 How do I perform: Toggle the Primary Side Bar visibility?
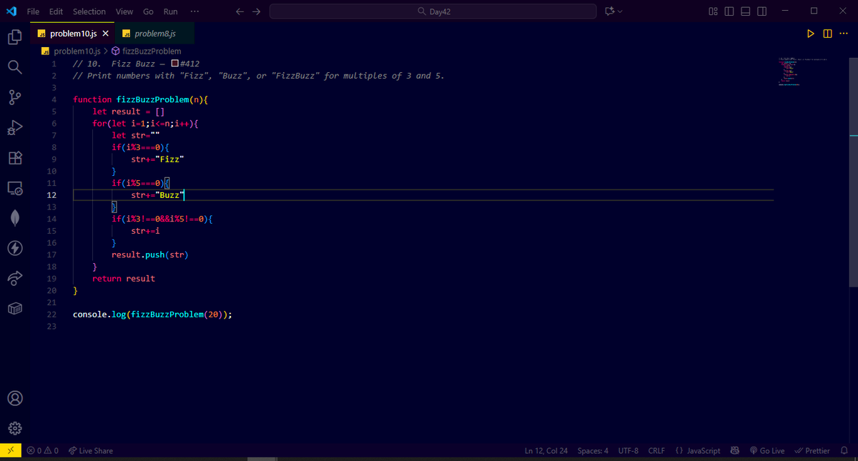click(728, 11)
